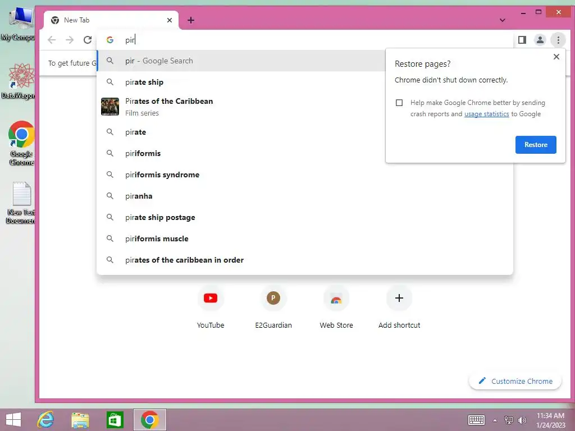Close the New Tab tab

click(170, 20)
